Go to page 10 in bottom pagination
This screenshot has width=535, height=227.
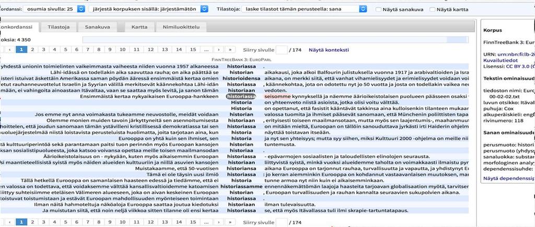[122, 222]
